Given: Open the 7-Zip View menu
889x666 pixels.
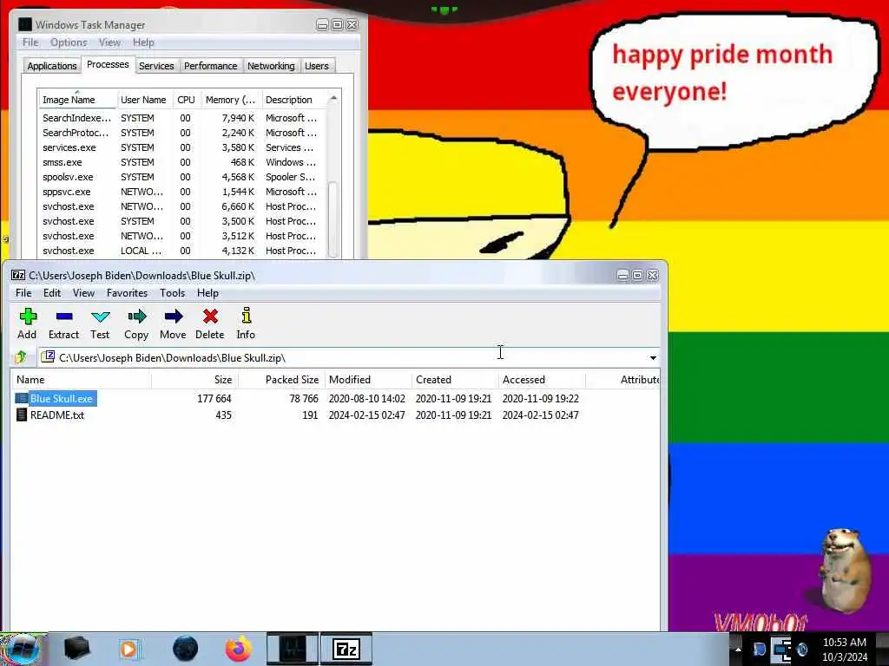Looking at the screenshot, I should click(x=83, y=293).
